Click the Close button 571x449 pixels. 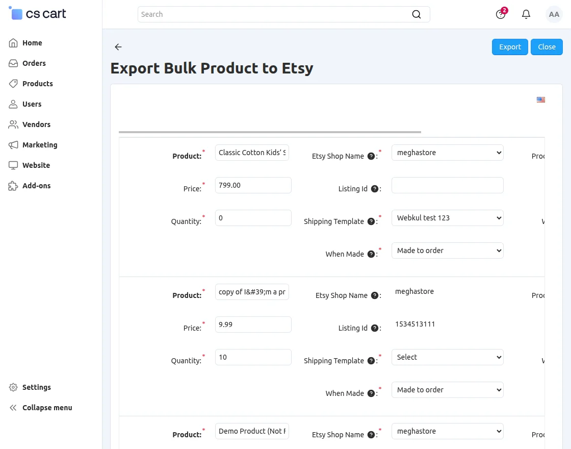click(x=547, y=47)
